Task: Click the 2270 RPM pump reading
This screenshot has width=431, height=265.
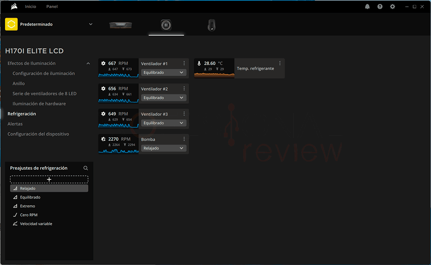Action: 119,139
